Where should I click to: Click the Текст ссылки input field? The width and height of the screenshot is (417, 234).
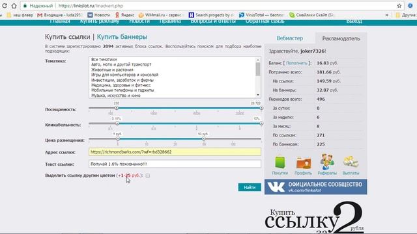coord(175,164)
